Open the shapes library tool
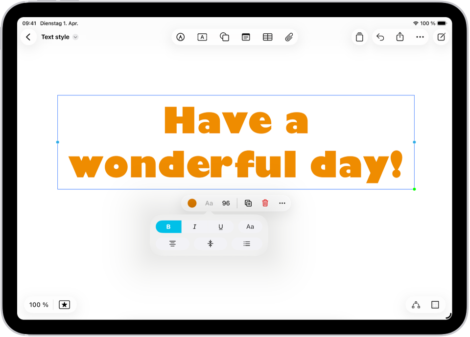This screenshot has width=470, height=337. coord(224,37)
